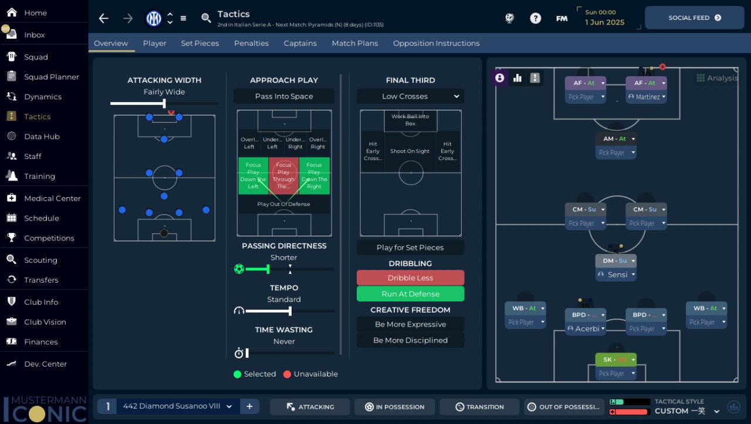
Task: Open Squad Planner from sidebar
Action: tap(51, 77)
